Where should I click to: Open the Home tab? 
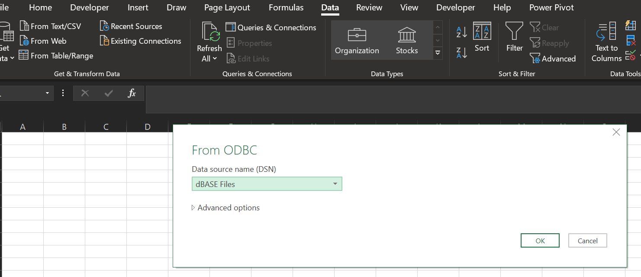coord(40,8)
